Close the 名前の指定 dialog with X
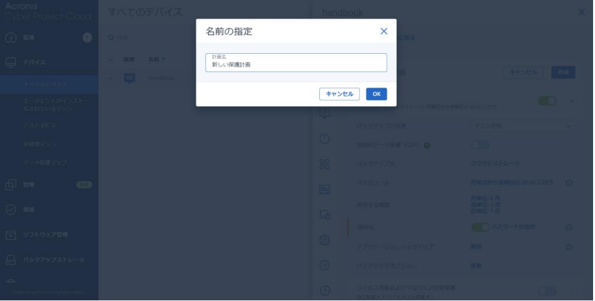The height and width of the screenshot is (301, 595). click(x=383, y=31)
